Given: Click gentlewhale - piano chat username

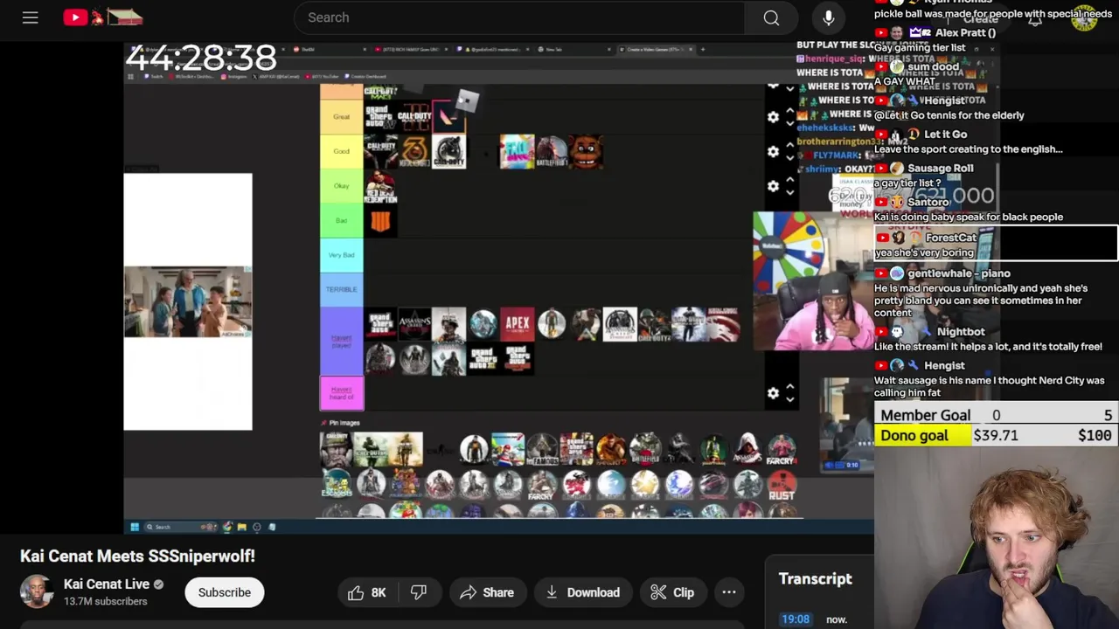Looking at the screenshot, I should click(x=959, y=273).
